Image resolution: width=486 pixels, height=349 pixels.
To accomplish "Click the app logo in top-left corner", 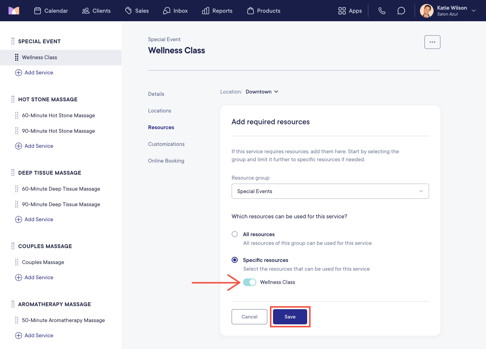I will click(14, 11).
